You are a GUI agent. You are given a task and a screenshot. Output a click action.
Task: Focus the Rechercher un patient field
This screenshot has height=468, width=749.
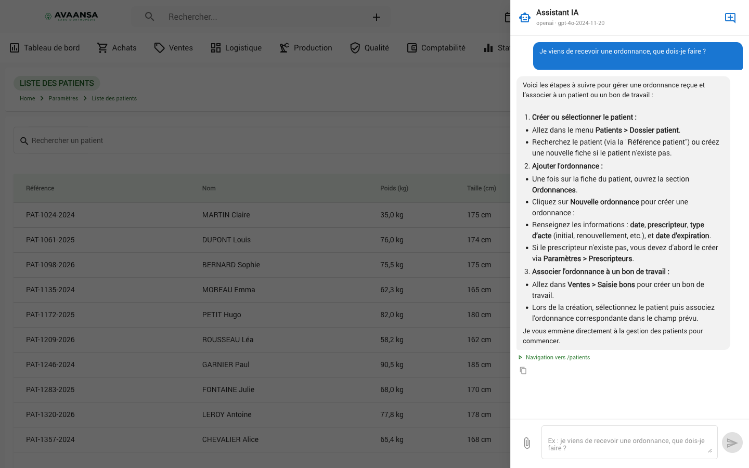pyautogui.click(x=262, y=140)
